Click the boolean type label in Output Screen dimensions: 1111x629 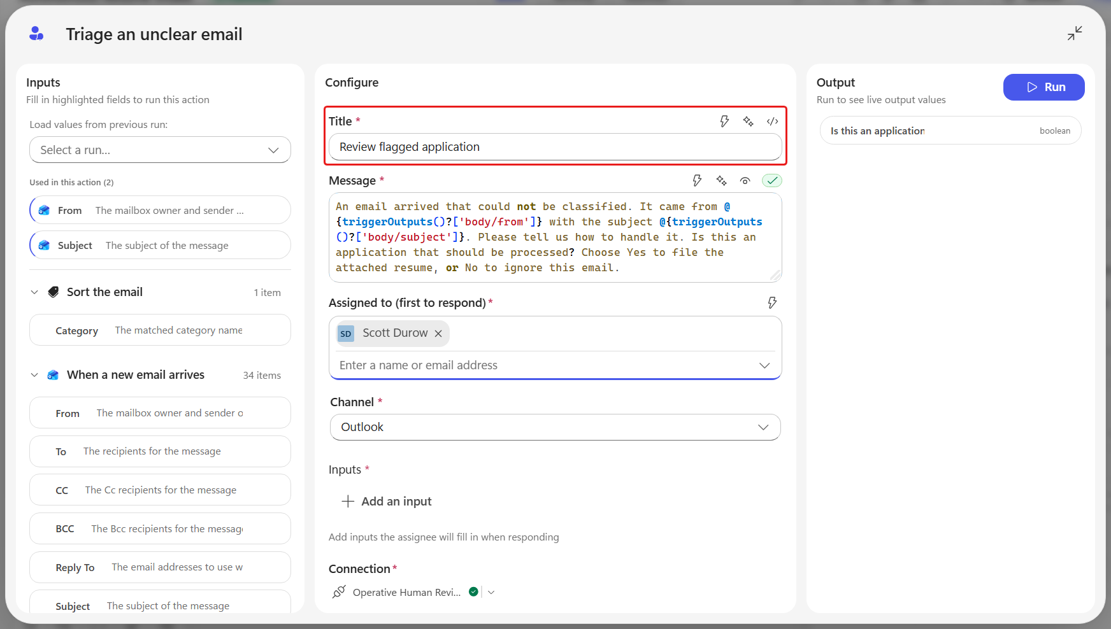(x=1055, y=131)
